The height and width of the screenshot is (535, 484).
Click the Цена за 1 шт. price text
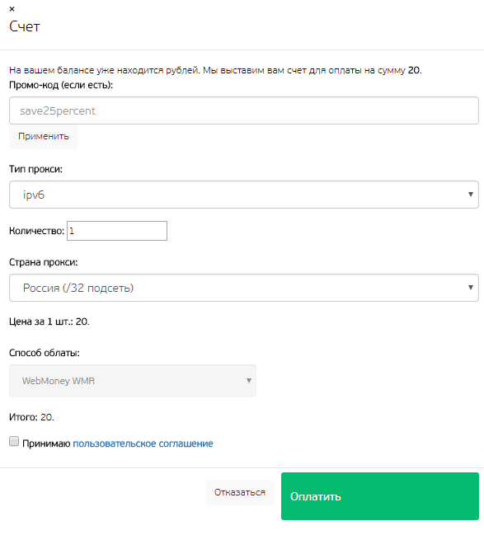coord(49,321)
